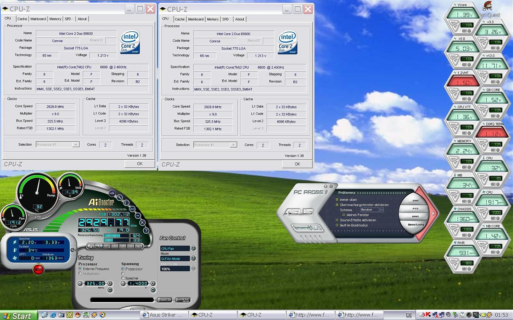Minimize PC Probe II with round minus icon
This screenshot has height=320, width=513.
pos(326,186)
